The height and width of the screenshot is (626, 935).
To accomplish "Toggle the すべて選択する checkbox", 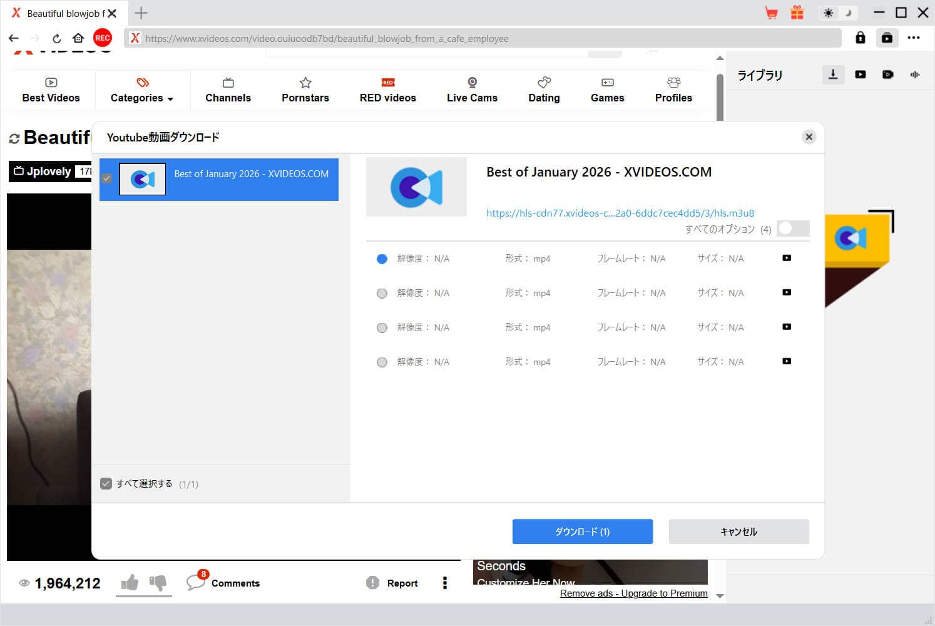I will coord(106,483).
